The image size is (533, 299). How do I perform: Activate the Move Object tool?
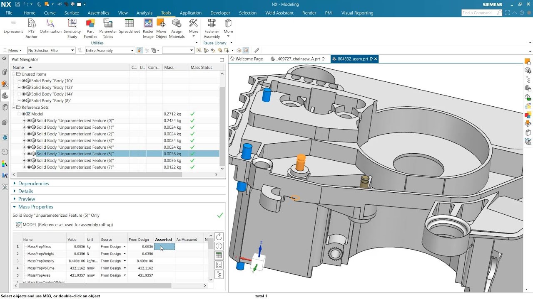tap(161, 29)
